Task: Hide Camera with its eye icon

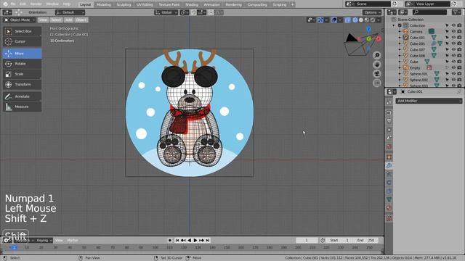Action: pyautogui.click(x=453, y=31)
